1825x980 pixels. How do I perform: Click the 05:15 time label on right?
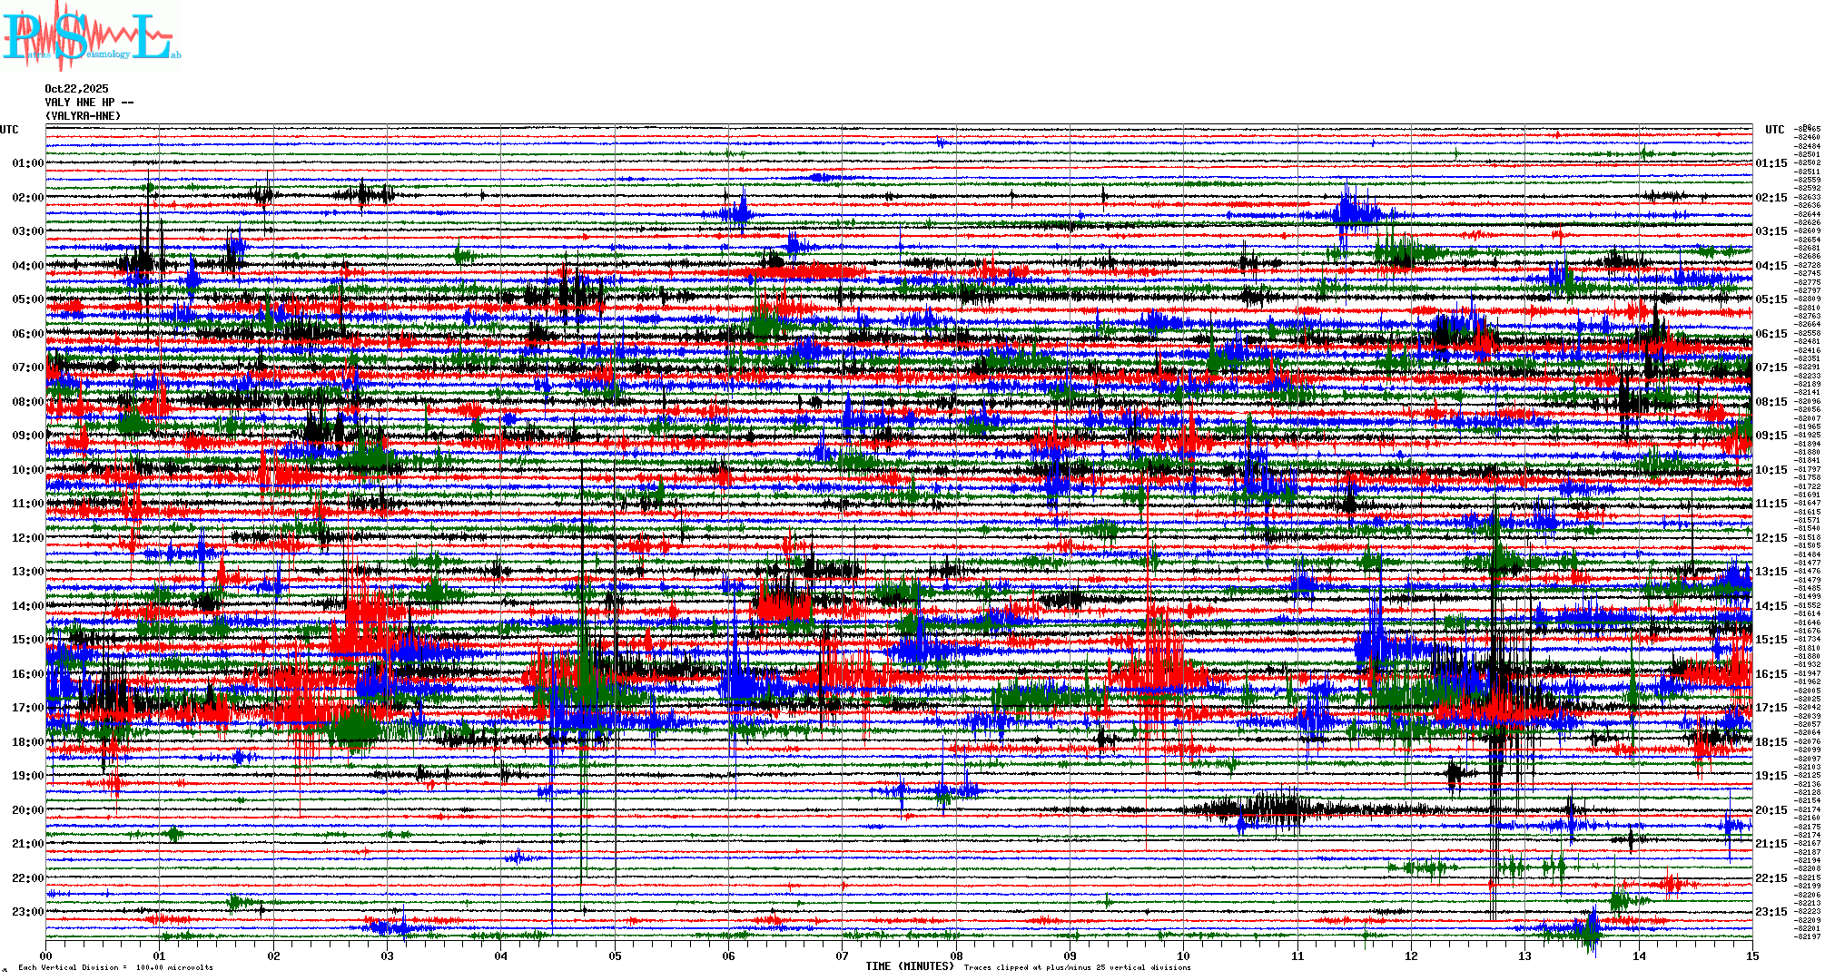1771,299
